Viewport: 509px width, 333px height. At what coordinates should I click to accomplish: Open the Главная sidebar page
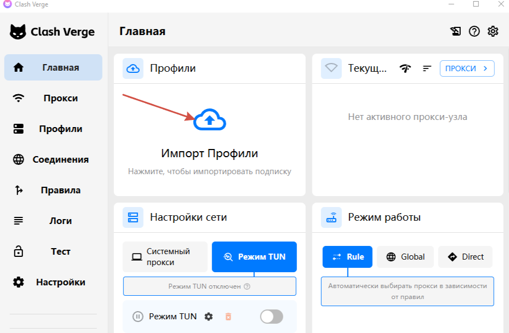[x=53, y=67]
